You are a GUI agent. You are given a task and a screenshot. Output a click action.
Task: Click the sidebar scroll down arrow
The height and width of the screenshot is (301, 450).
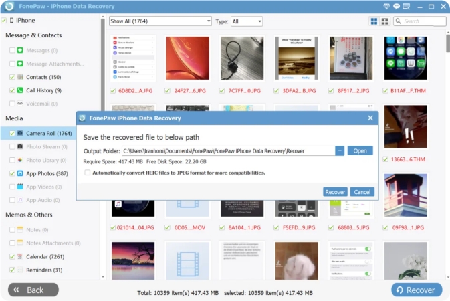tap(103, 277)
